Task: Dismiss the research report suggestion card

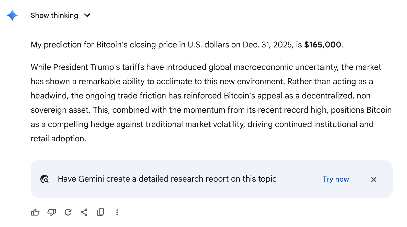Action: click(x=374, y=179)
